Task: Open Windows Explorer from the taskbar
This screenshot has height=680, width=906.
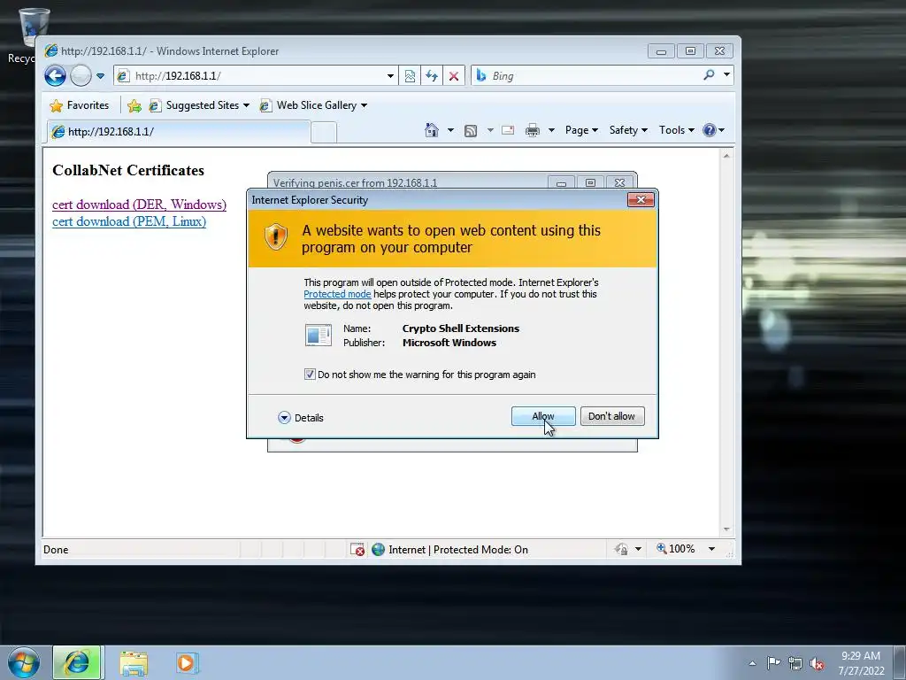Action: (x=134, y=663)
